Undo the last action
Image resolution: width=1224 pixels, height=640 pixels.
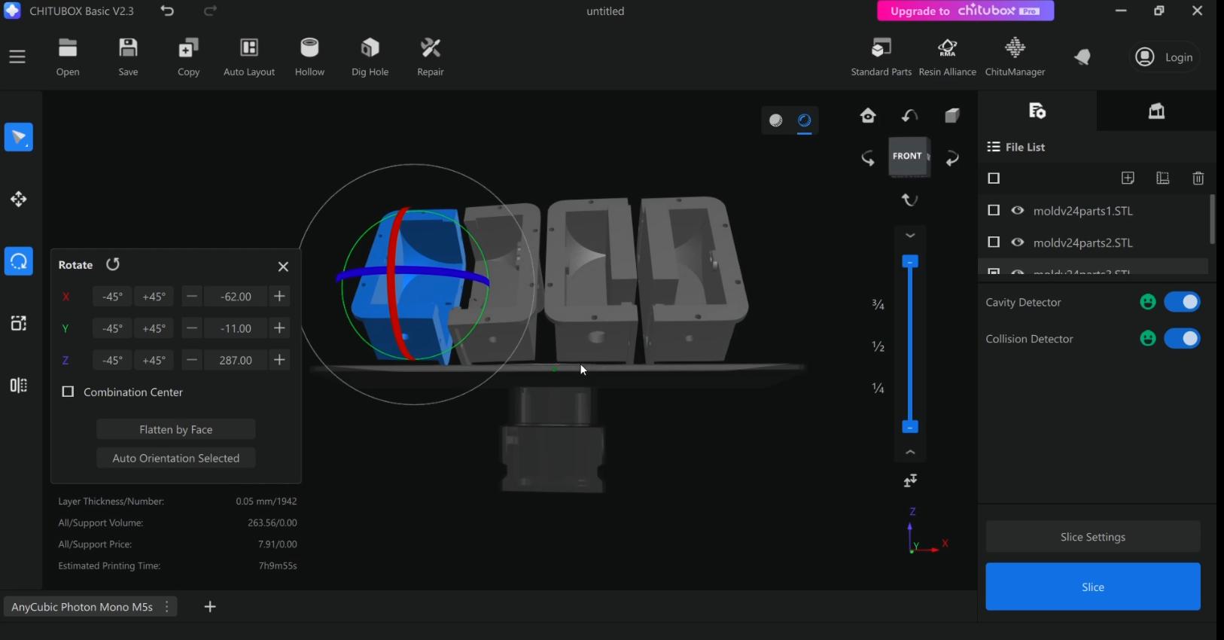coord(167,11)
